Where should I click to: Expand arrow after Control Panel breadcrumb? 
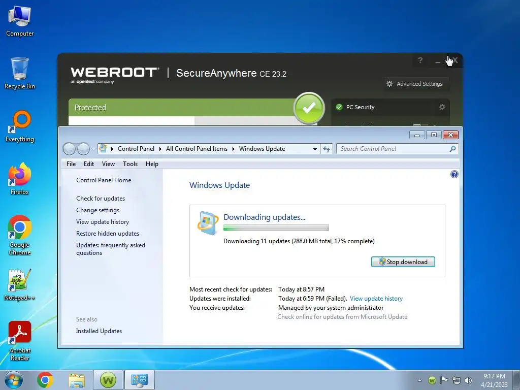coord(160,149)
